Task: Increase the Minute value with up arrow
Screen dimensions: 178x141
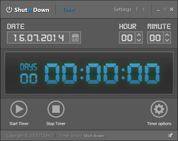Action: (x=167, y=35)
